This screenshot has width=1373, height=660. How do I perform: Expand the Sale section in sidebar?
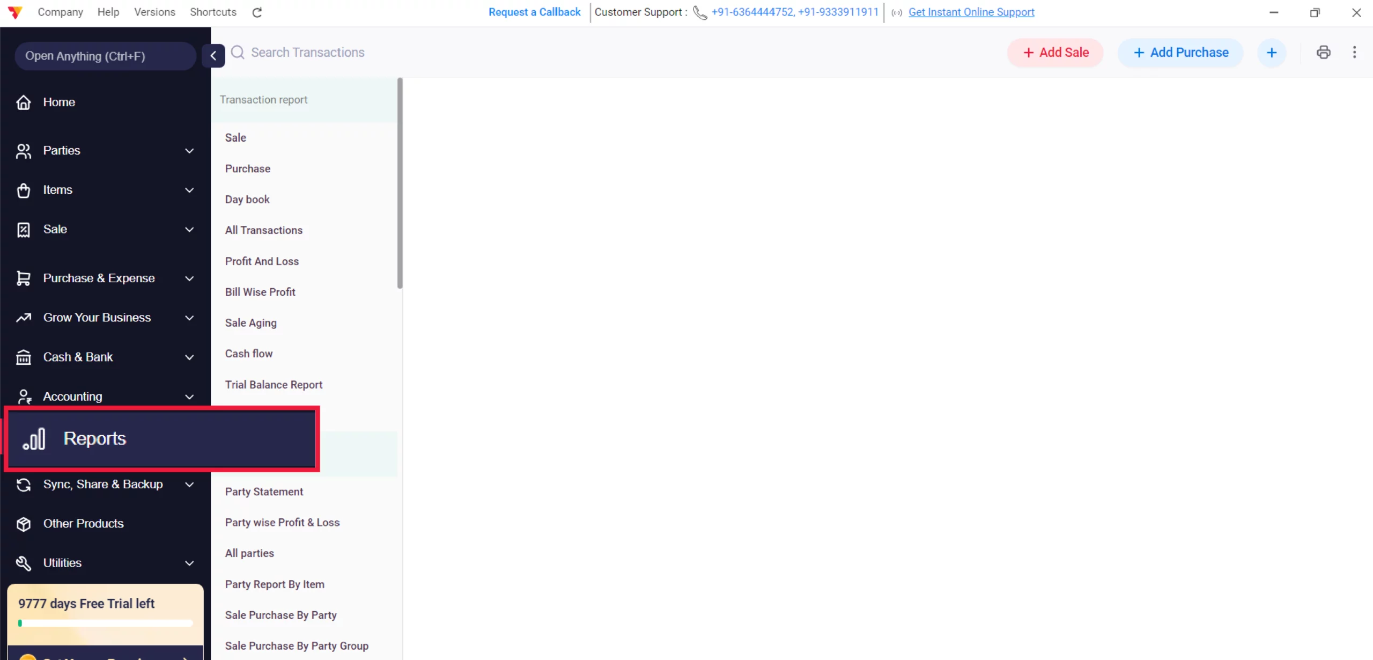(189, 229)
